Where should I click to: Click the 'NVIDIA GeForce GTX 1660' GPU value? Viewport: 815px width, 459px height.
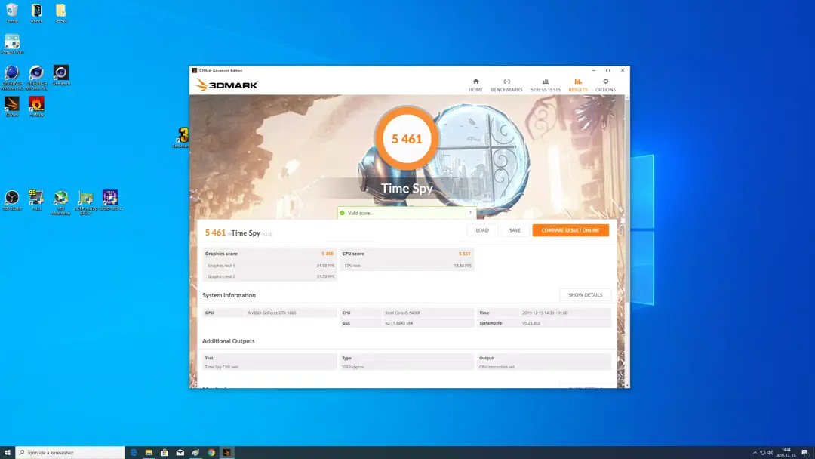(272, 313)
